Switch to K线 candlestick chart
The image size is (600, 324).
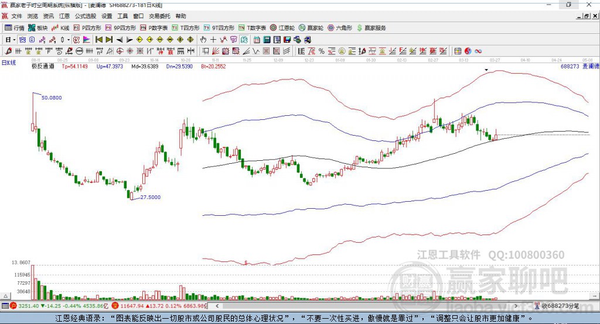pos(60,28)
